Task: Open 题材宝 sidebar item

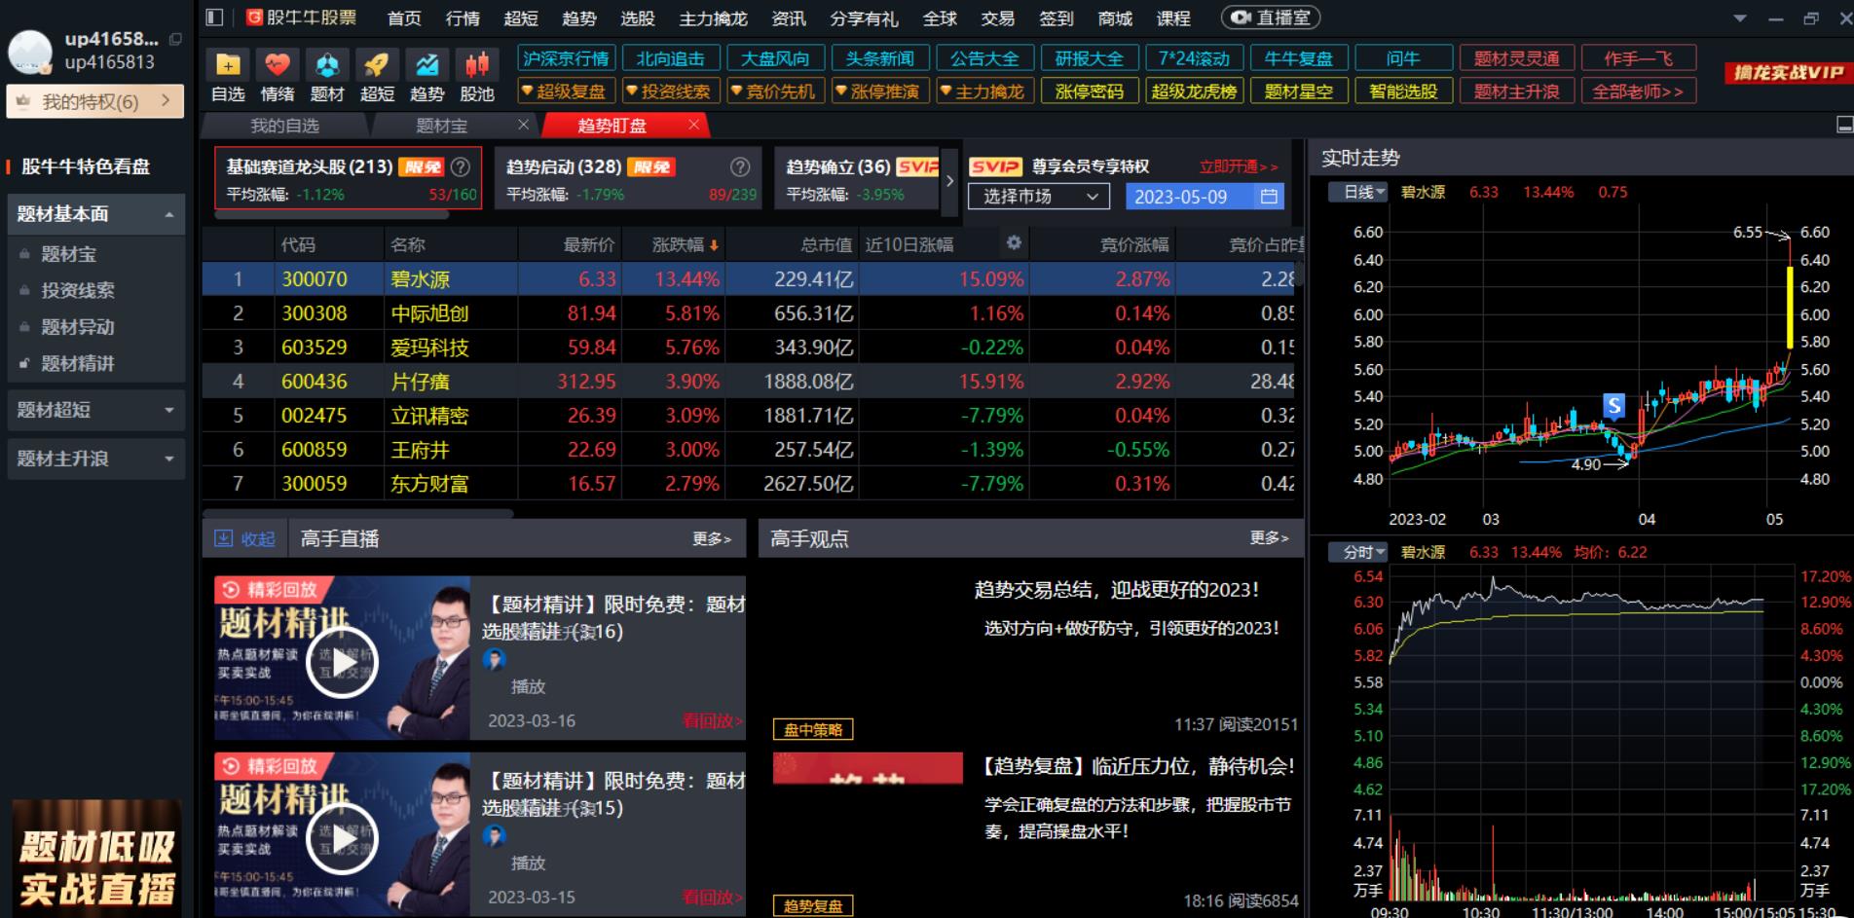Action: point(68,254)
